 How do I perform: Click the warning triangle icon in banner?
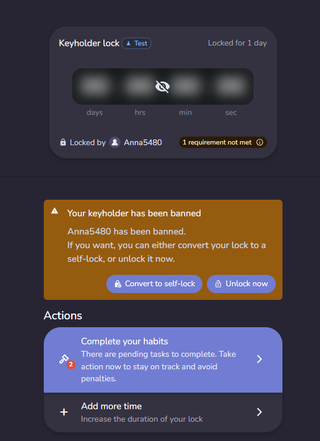(55, 211)
